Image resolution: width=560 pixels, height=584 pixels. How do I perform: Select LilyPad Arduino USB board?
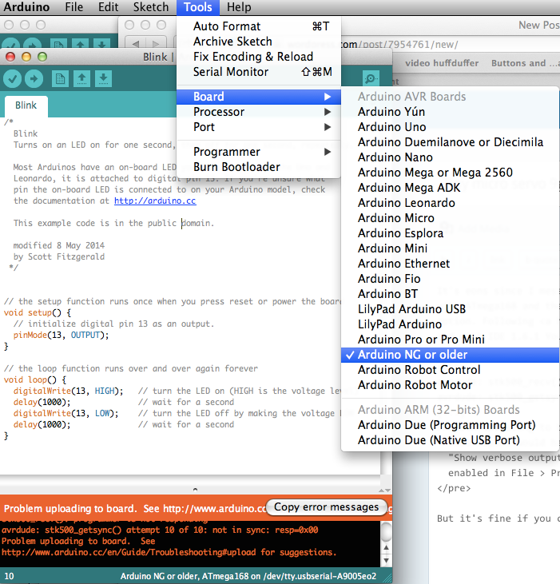pos(450,309)
